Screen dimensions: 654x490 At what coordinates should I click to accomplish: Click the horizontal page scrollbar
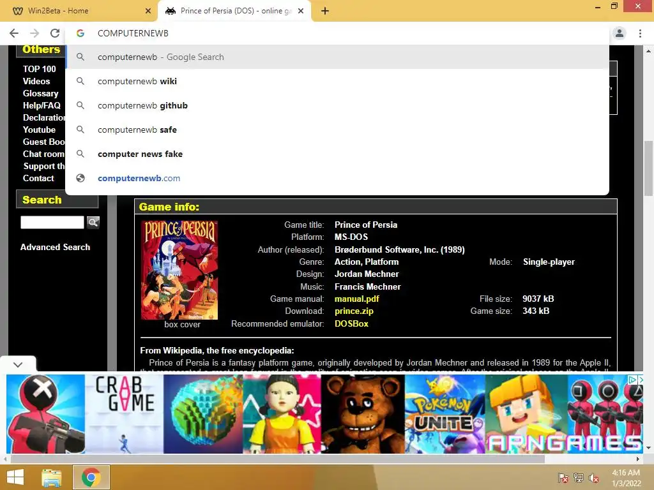tap(277, 459)
